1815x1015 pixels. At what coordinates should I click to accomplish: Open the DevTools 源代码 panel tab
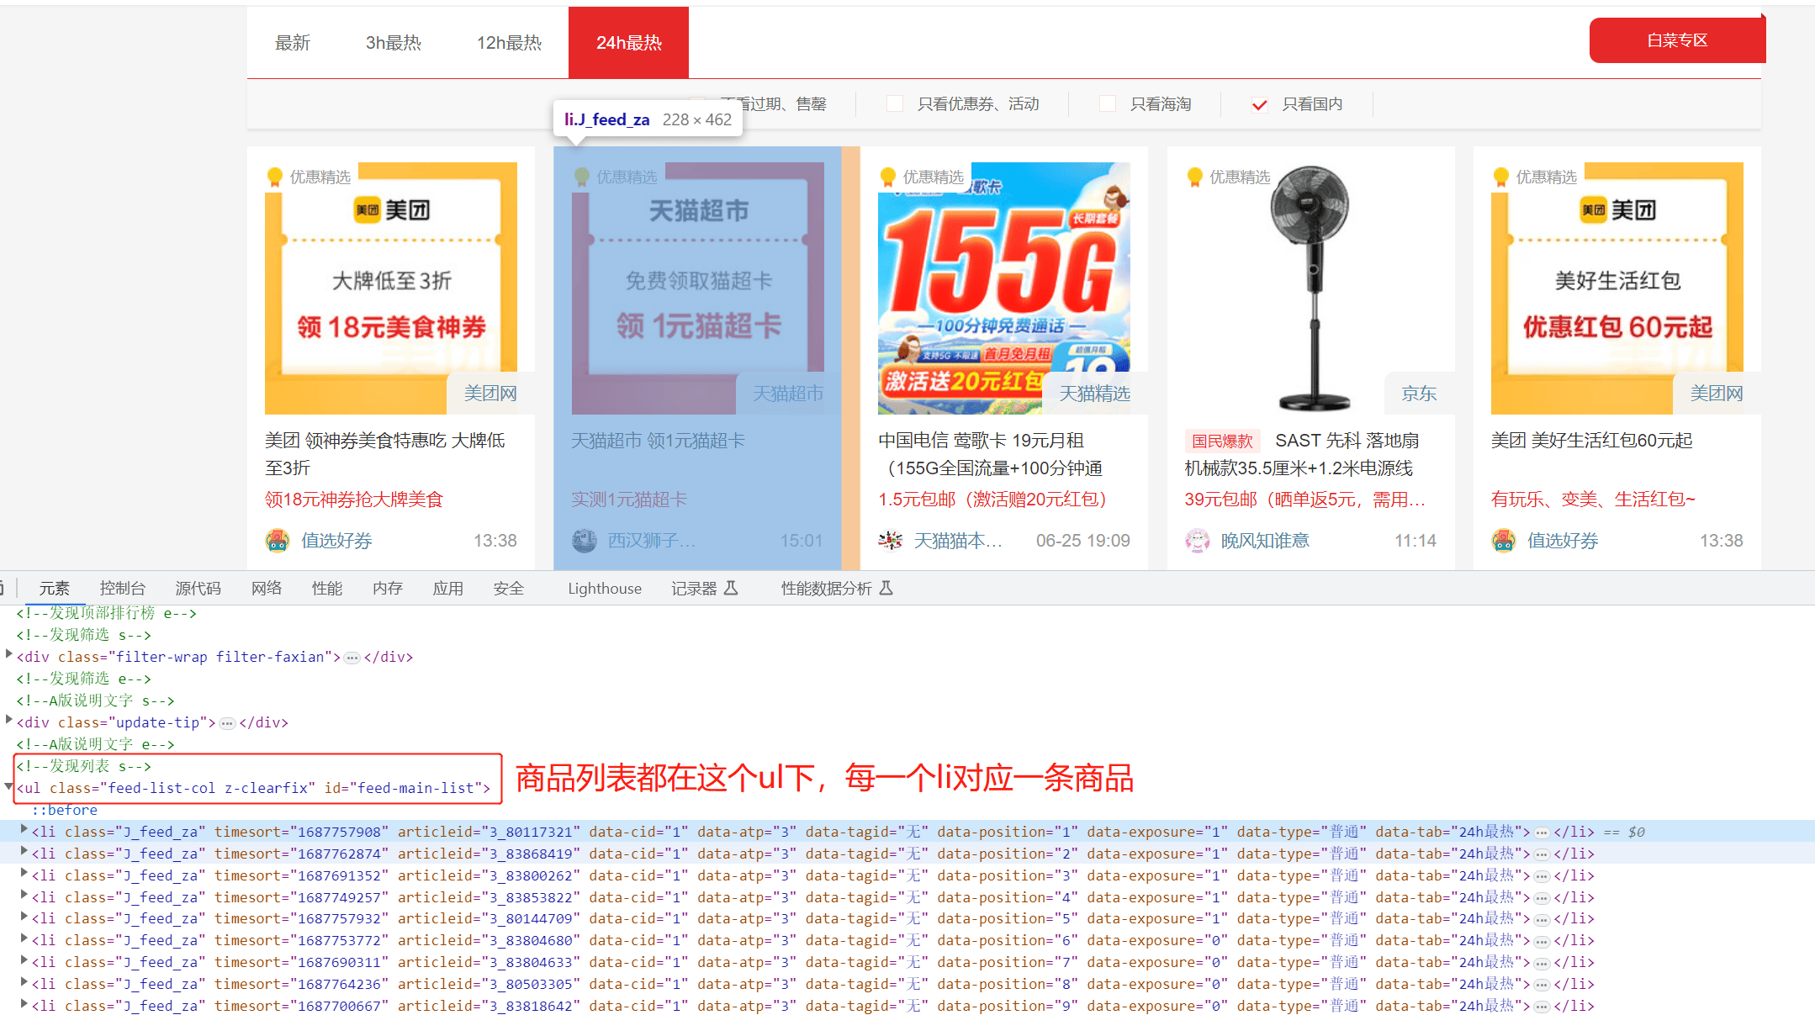pos(198,589)
